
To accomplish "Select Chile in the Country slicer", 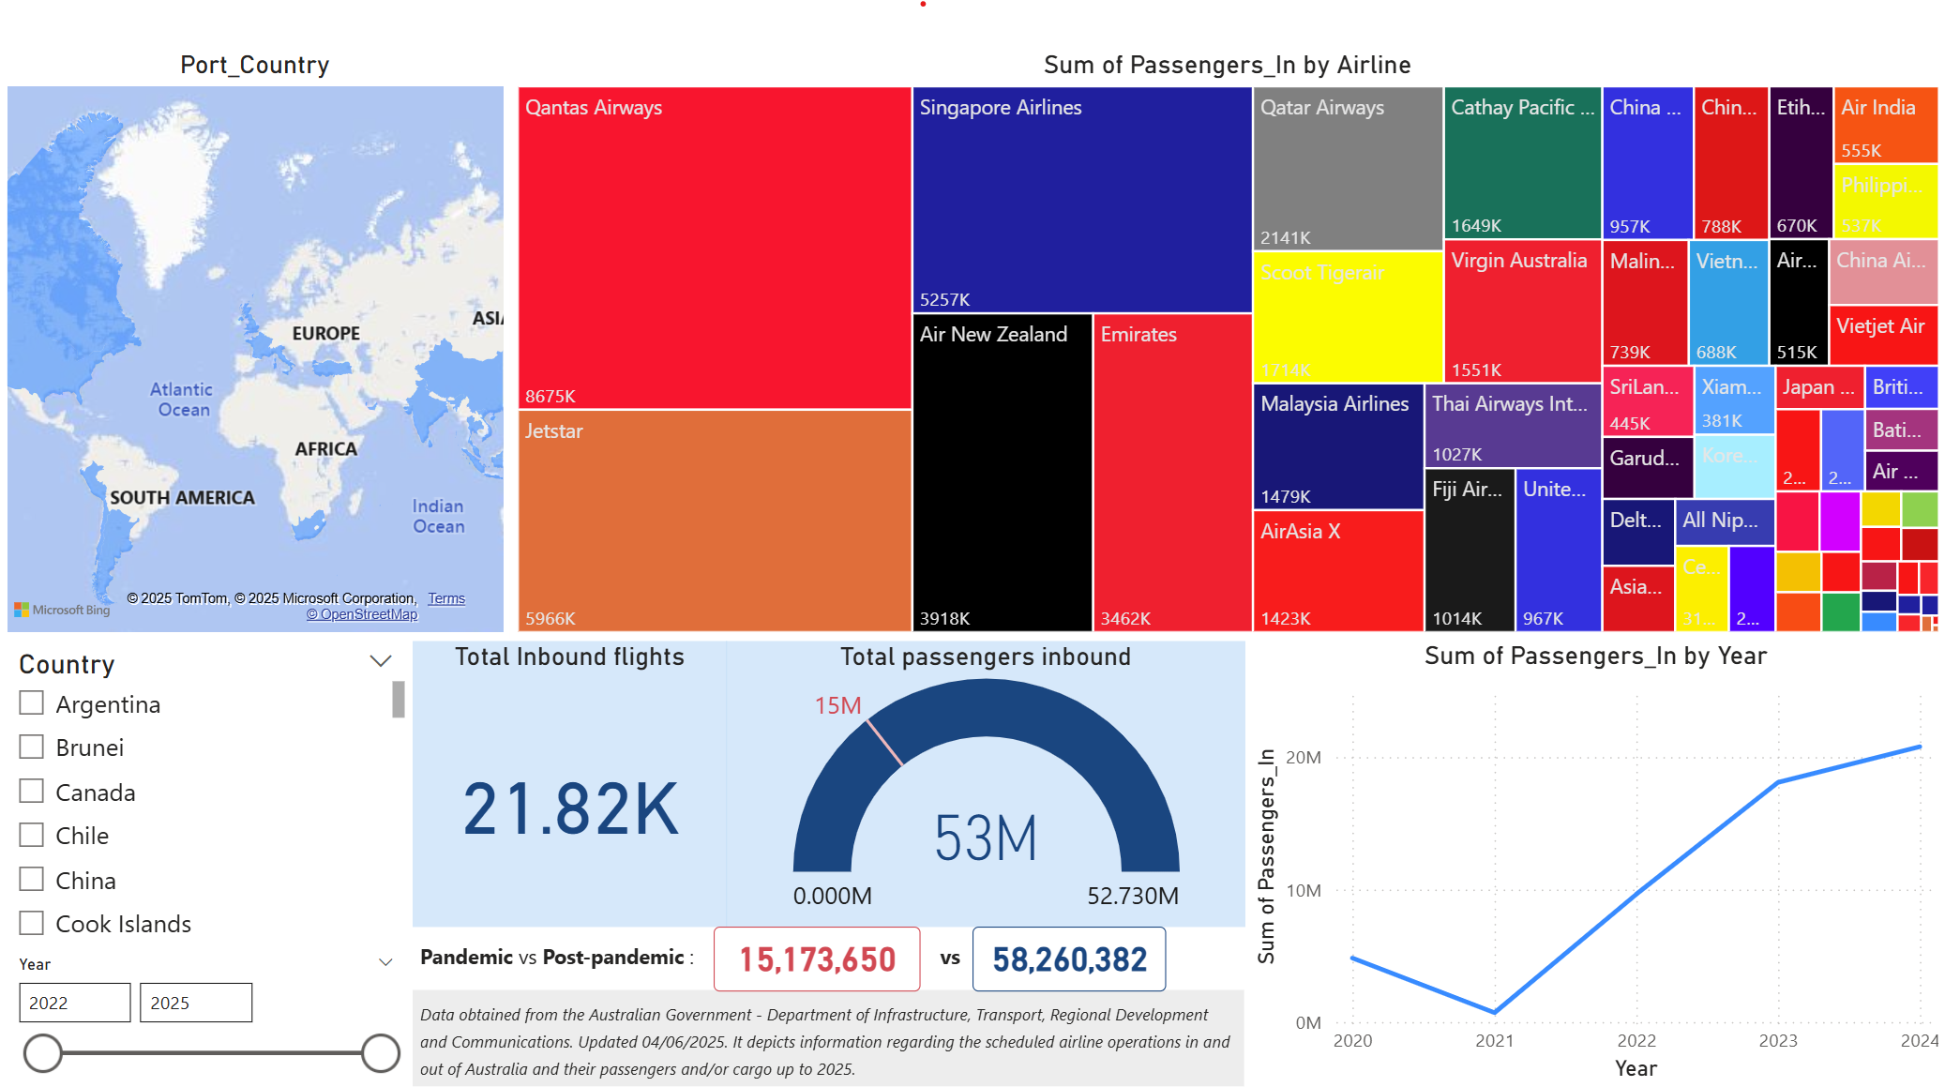I will coord(32,836).
